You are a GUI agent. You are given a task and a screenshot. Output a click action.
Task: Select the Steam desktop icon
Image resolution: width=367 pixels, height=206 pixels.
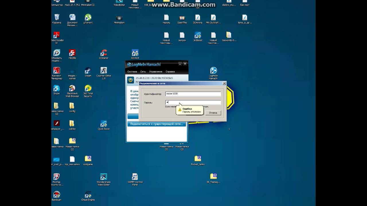point(88,72)
